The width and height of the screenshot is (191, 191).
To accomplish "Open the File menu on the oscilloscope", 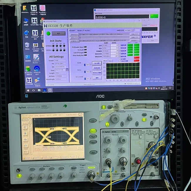I will [x=26, y=115].
